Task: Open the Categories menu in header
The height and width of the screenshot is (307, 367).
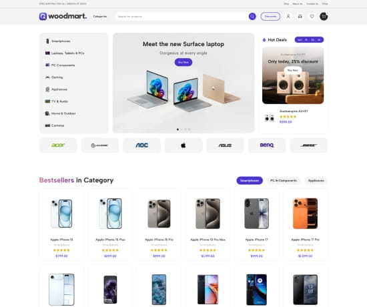Action: [x=100, y=17]
